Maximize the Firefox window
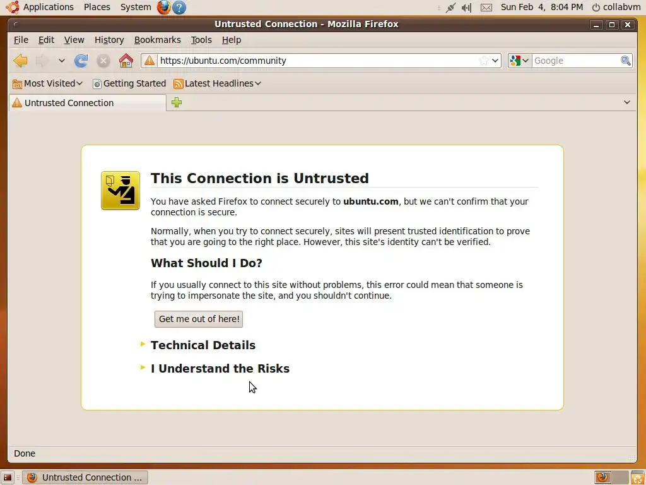646x485 pixels. [612, 25]
